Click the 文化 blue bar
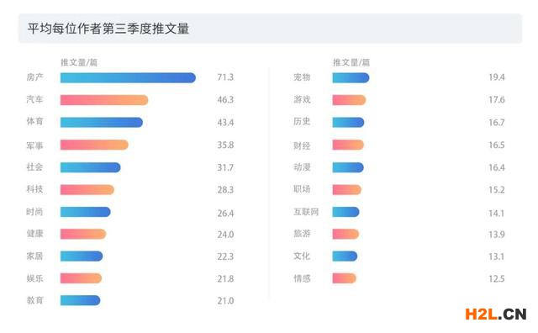The height and width of the screenshot is (333, 538). [345, 256]
